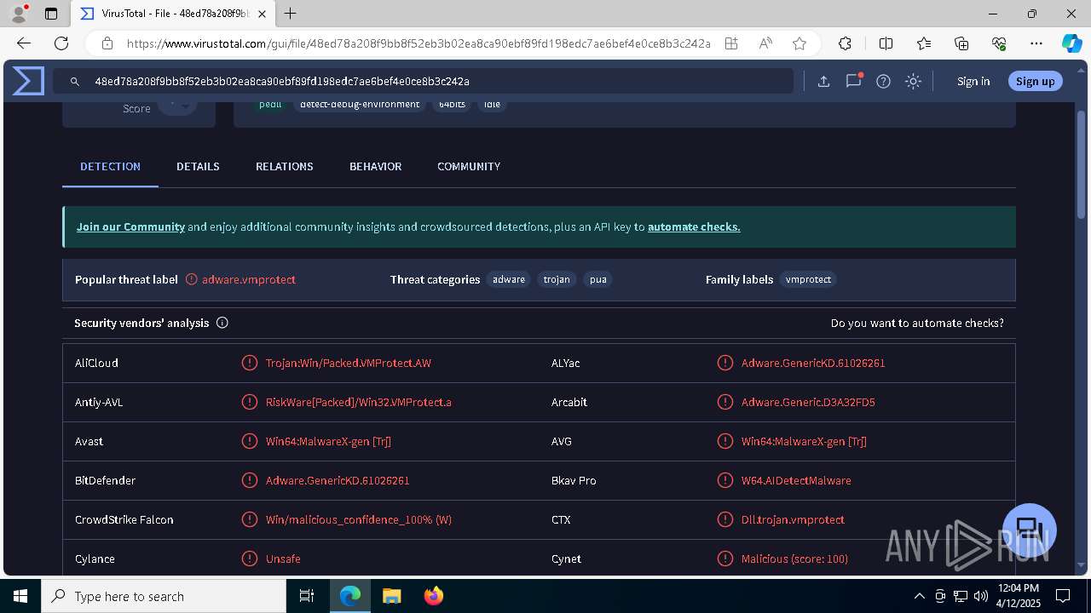Click the AliCloud detection warning icon
Viewport: 1091px width, 613px height.
point(250,363)
